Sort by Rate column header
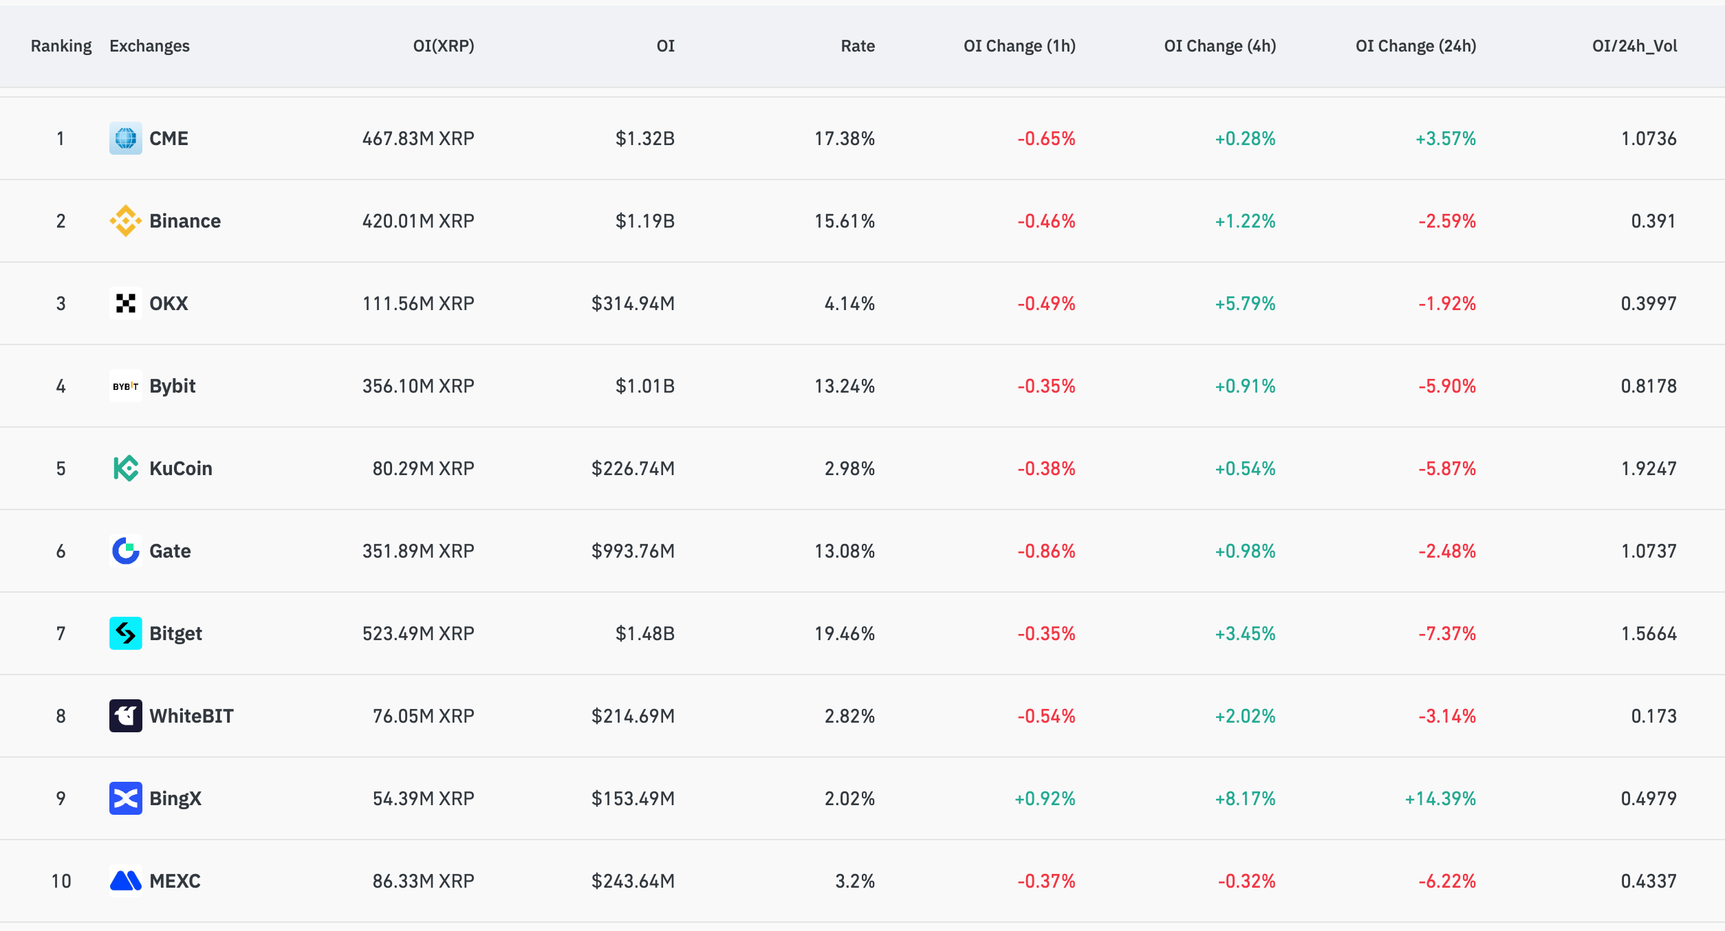 [857, 46]
